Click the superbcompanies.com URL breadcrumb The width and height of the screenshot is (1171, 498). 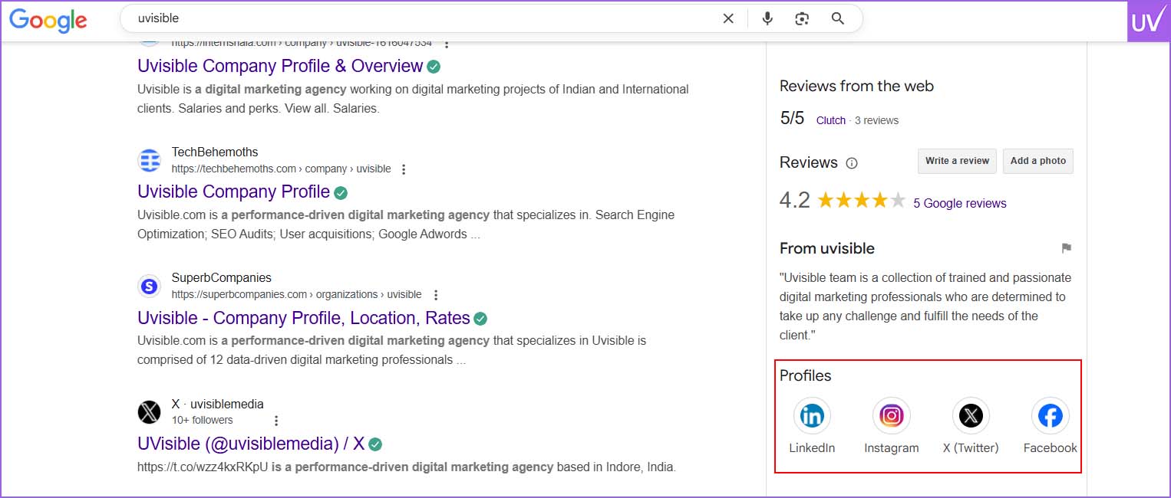pyautogui.click(x=296, y=294)
